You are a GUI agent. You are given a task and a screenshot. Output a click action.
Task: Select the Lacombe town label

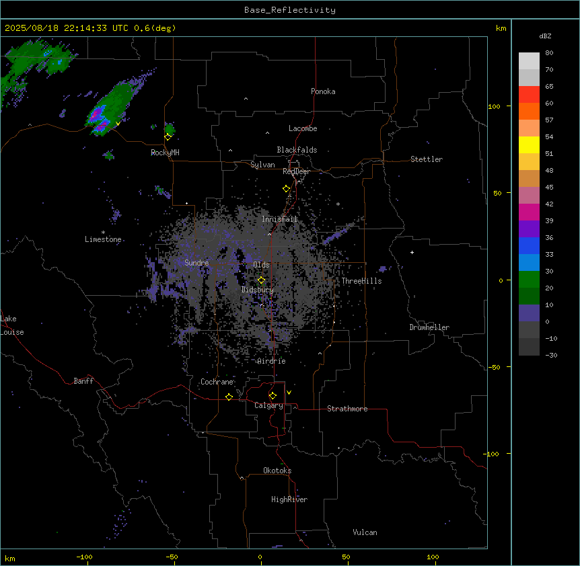click(303, 128)
